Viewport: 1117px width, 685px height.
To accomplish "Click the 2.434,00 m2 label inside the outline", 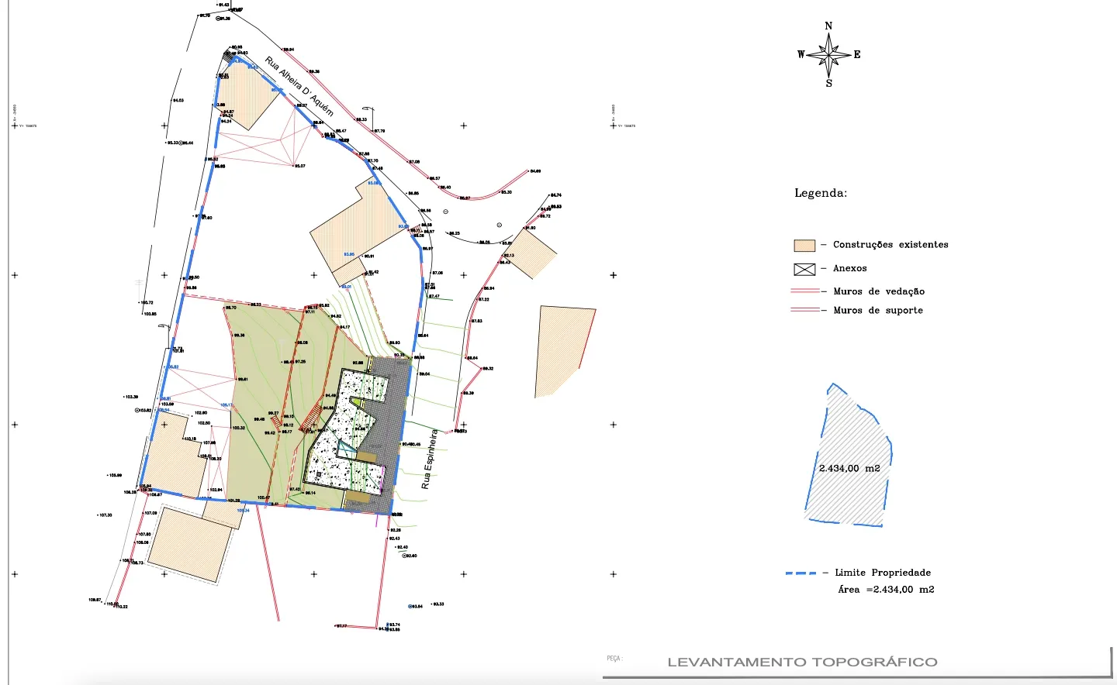I will coord(849,468).
